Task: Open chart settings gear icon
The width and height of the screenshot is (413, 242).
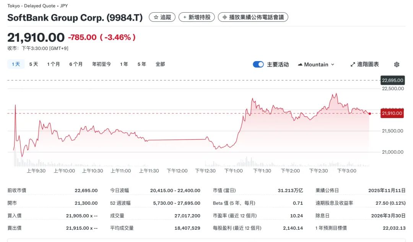Action: tap(397, 65)
